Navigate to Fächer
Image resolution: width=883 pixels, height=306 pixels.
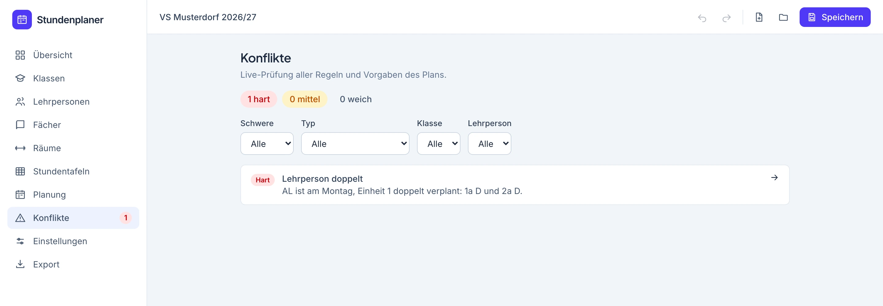pos(73,125)
